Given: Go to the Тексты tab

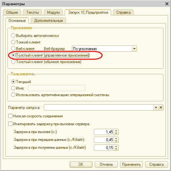Looking at the screenshot, I should 32,12.
